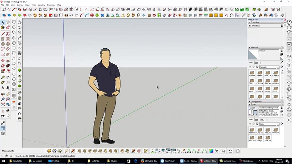The height and width of the screenshot is (164, 292).
Task: Click the Materials eyedropper sample paint icon
Action: 282,63
